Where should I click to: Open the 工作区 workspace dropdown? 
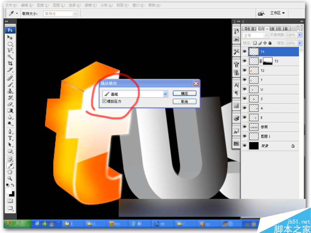[277, 13]
